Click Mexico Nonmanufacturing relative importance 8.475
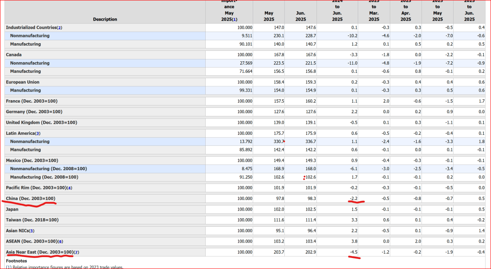The width and height of the screenshot is (491, 269). click(246, 169)
